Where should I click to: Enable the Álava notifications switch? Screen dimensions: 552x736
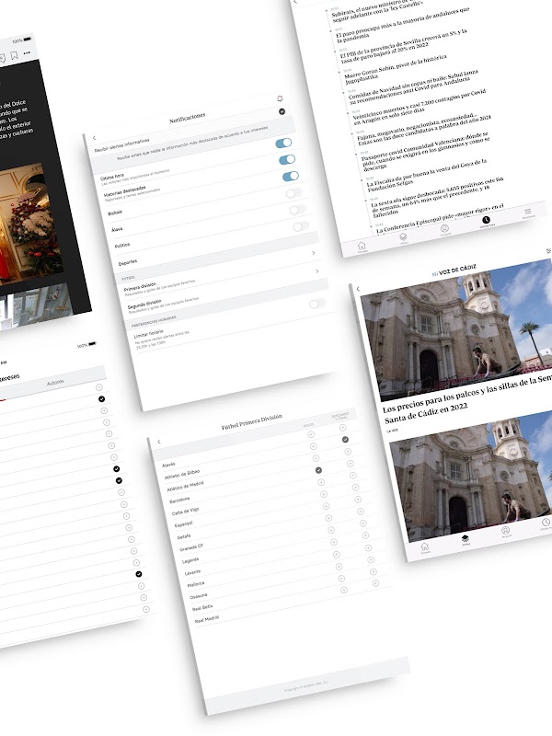tap(294, 193)
